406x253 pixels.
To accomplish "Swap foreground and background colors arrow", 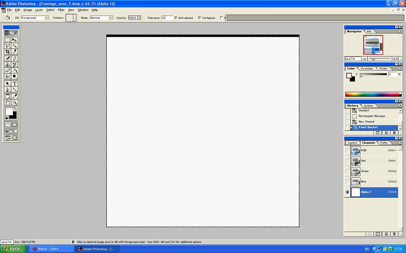I will tap(15, 109).
